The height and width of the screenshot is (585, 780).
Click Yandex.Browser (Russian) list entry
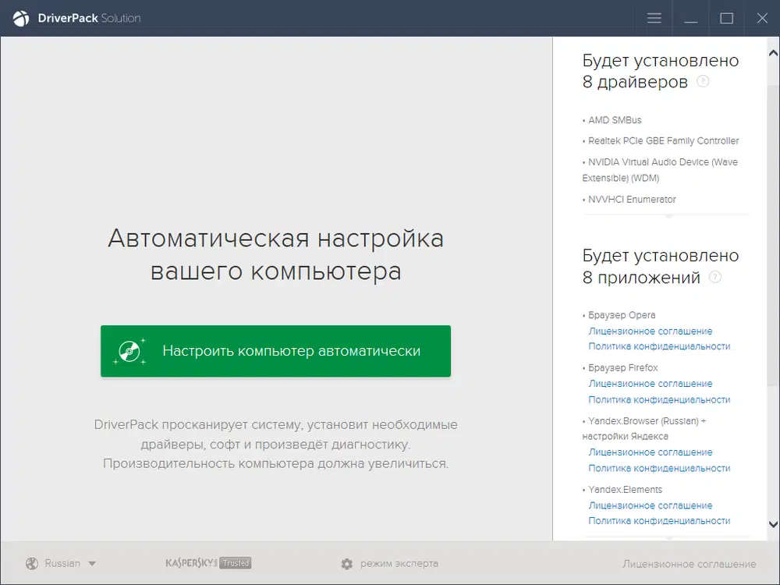(644, 429)
